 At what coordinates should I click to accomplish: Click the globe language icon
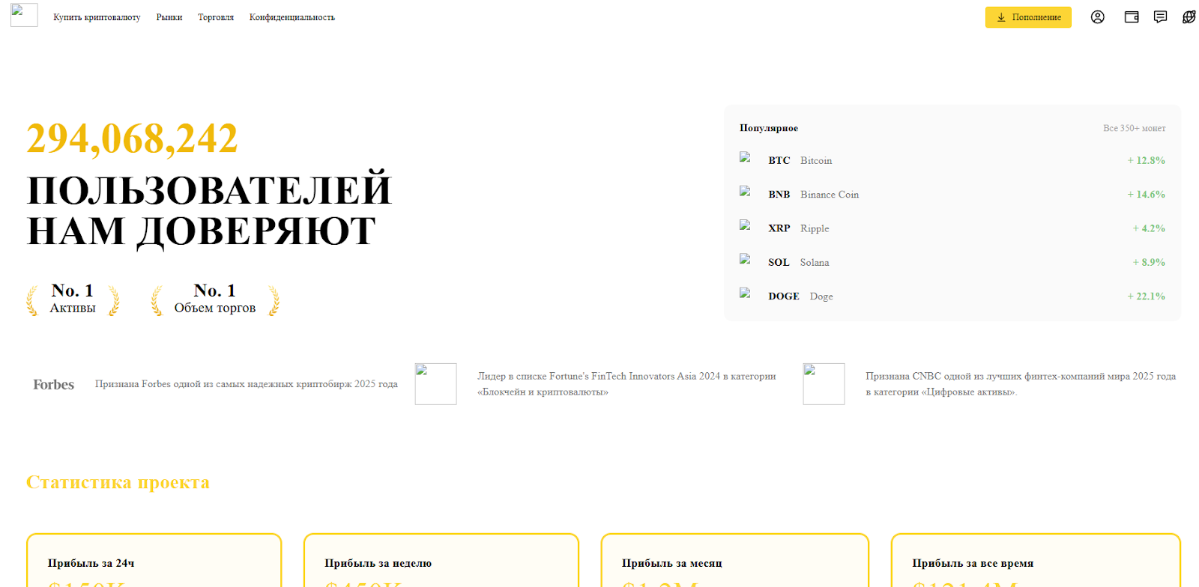point(1189,17)
